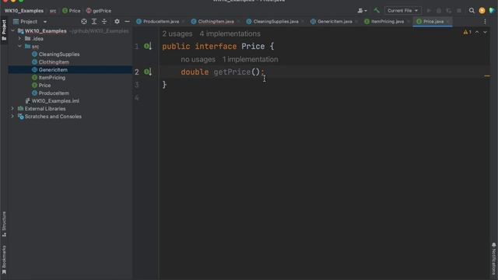Click the "4 implementations" inlay hint
Viewport: 498px width, 280px height.
click(230, 33)
